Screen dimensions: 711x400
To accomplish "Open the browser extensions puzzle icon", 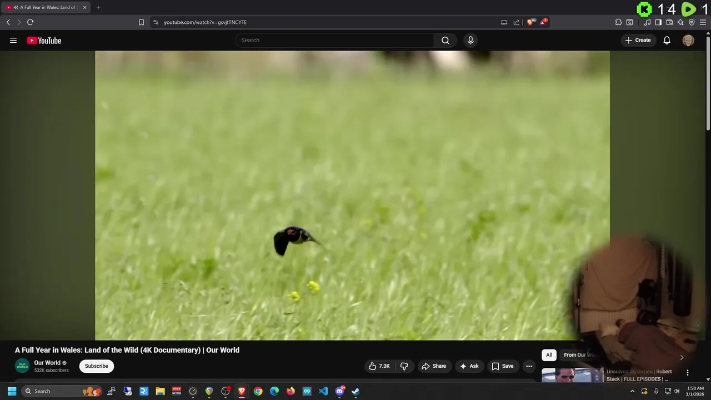I will (618, 22).
